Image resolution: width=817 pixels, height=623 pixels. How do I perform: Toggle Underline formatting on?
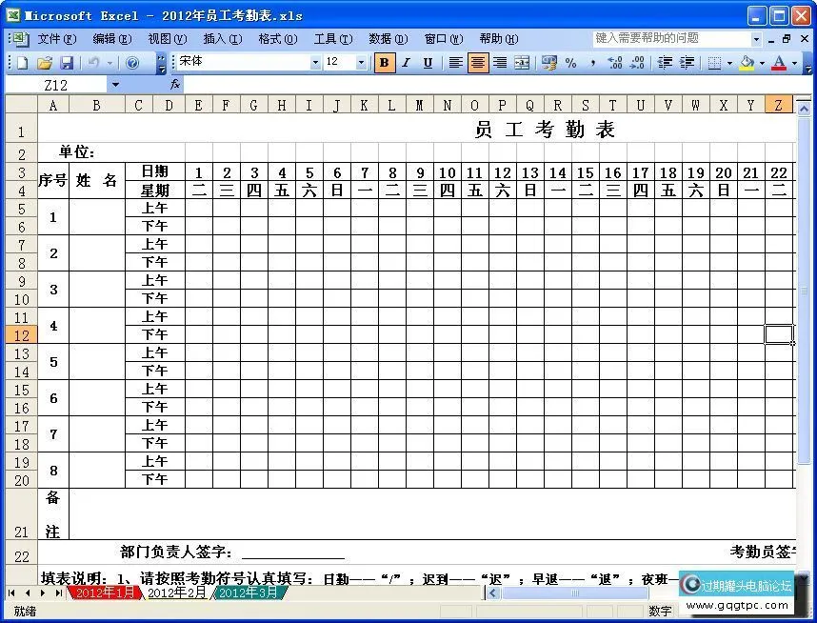pos(427,62)
